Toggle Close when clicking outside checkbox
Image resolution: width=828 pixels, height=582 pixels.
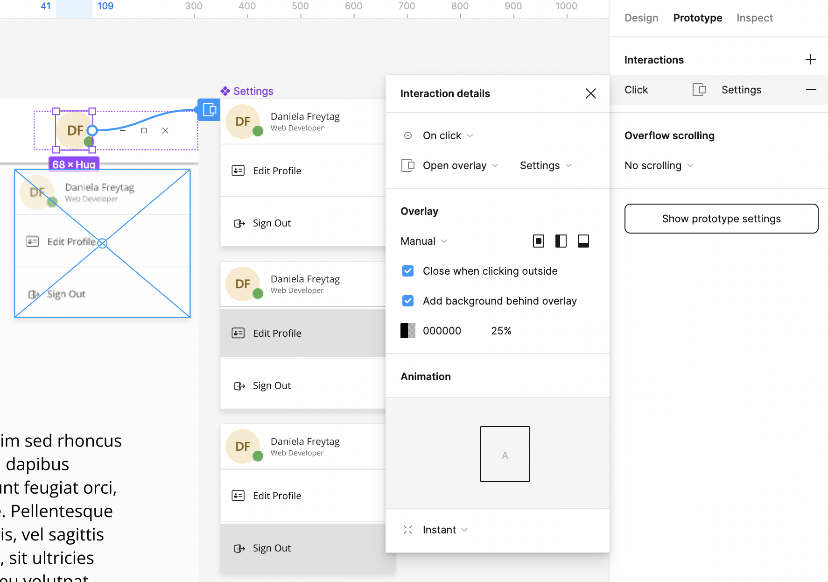(x=408, y=271)
